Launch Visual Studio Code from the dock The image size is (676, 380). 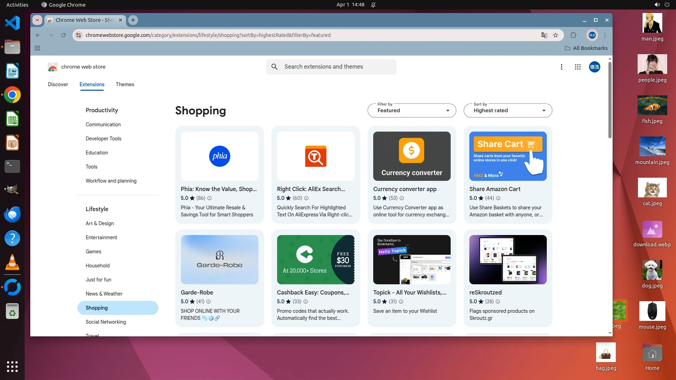coord(12,23)
